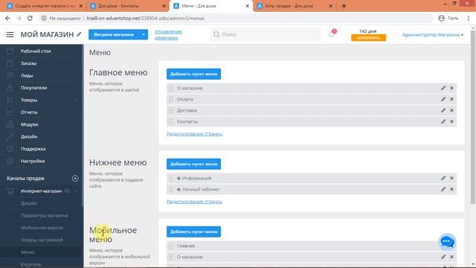
Task: Expand the 'Информация' submenu
Action: coord(178,179)
